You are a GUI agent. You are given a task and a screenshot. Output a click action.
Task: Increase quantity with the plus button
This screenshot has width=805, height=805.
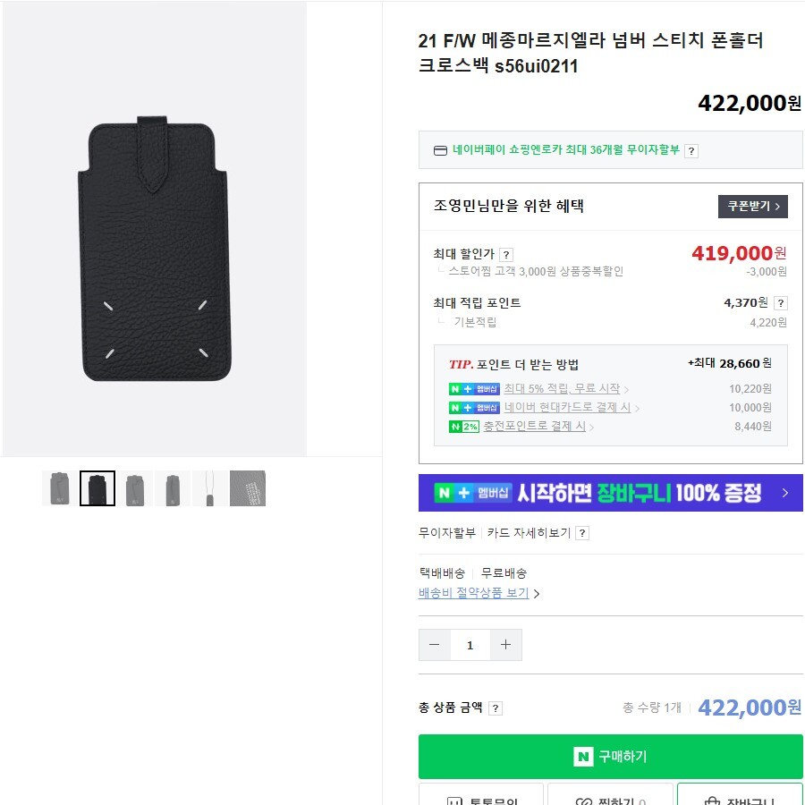pos(505,645)
